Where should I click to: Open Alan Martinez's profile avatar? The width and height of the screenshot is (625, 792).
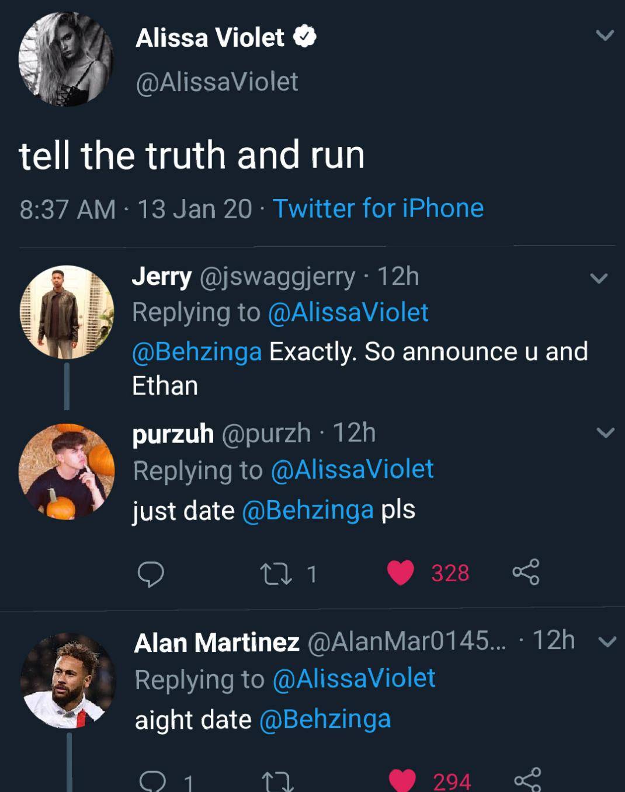68,681
